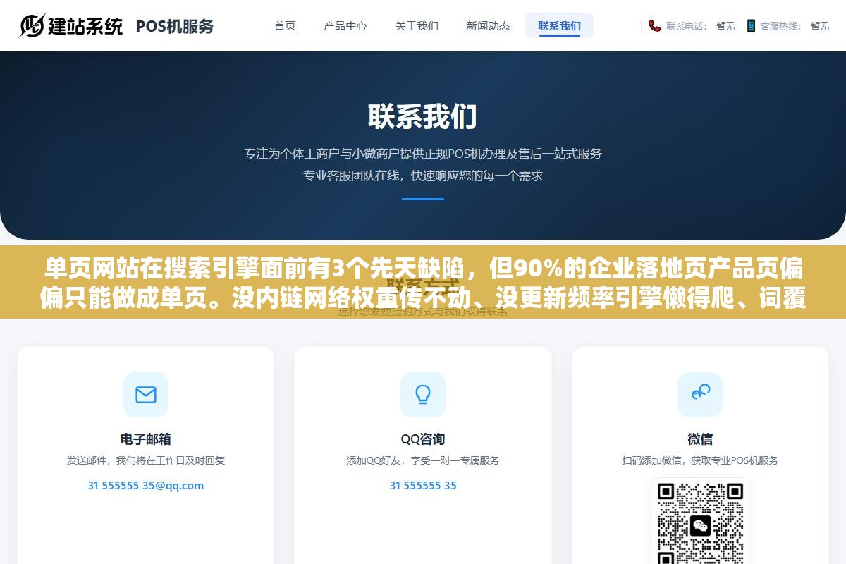This screenshot has height=564, width=846.
Task: Click the QQ咨询 card heading
Action: 423,439
